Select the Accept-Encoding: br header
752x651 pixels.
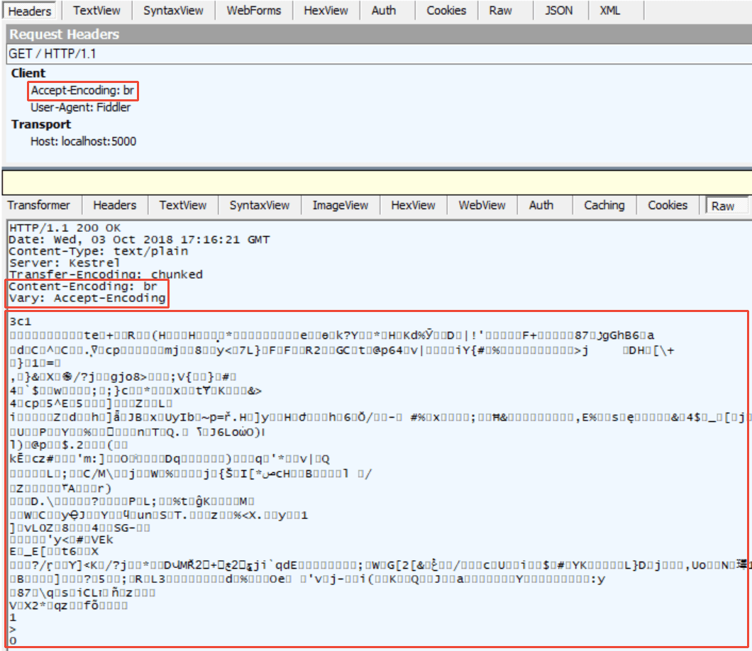pyautogui.click(x=82, y=91)
